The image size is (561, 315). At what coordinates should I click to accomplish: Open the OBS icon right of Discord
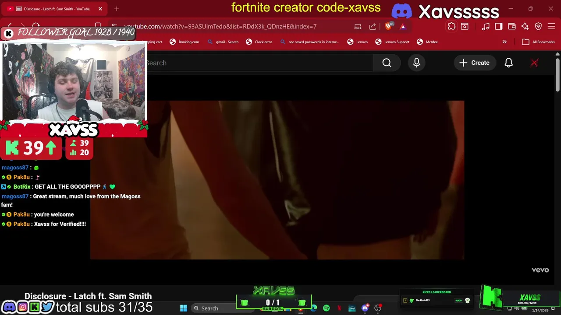coord(378,308)
